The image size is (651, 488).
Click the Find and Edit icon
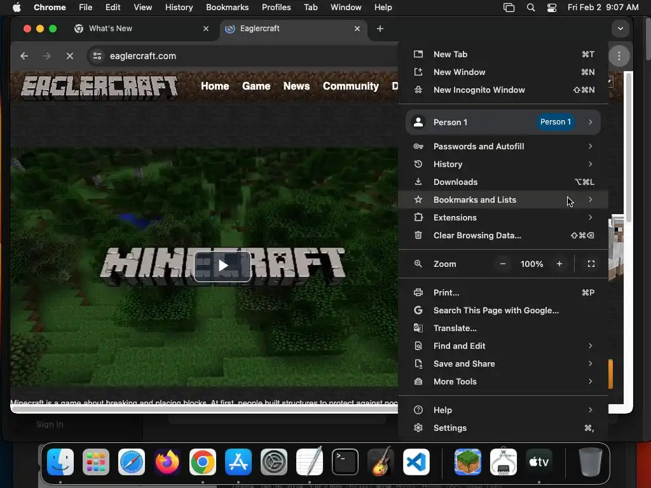tap(418, 346)
